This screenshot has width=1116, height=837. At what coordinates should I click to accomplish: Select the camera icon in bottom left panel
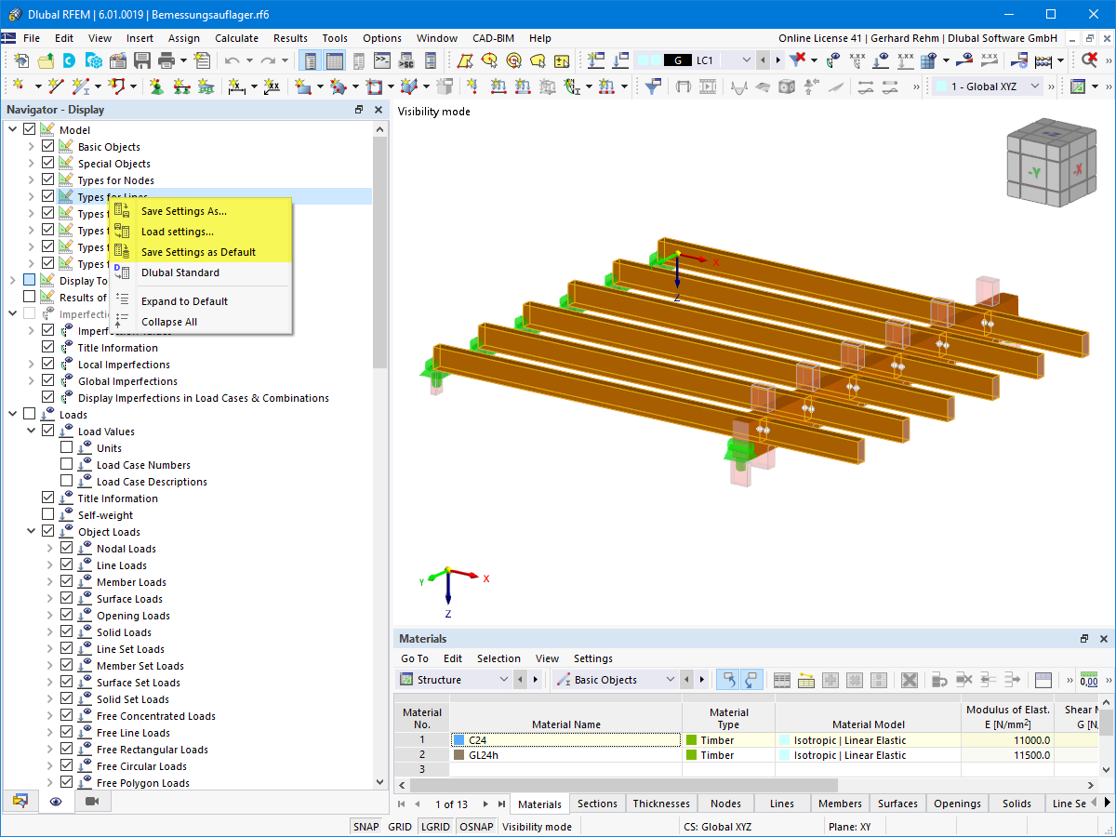coord(92,802)
